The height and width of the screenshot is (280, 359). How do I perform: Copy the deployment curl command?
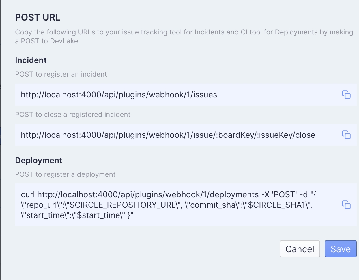tap(346, 205)
